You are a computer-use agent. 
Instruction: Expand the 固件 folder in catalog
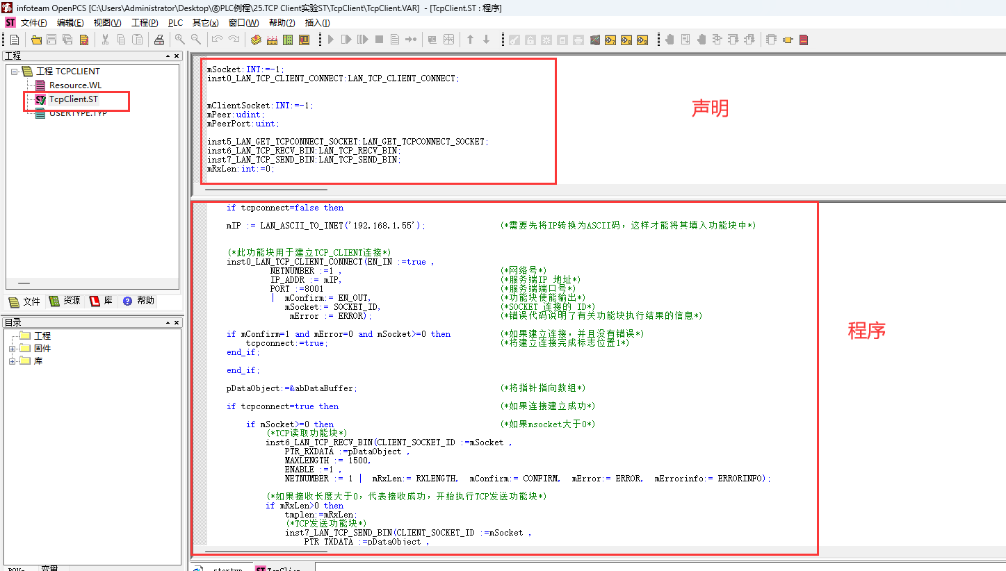[x=13, y=349]
